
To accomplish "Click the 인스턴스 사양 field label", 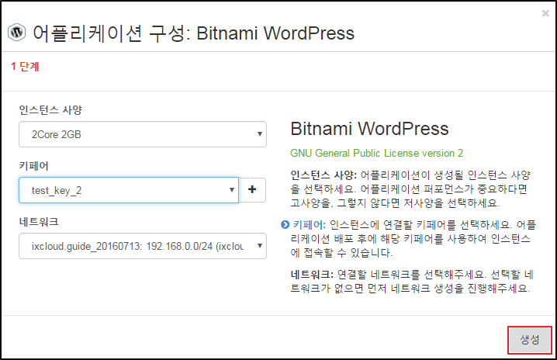I will pyautogui.click(x=50, y=110).
